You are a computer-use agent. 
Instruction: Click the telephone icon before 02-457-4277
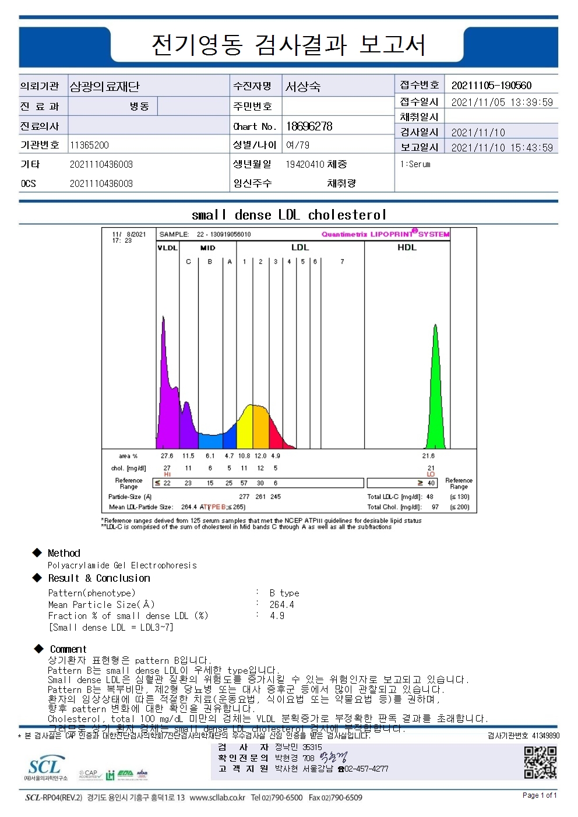[341, 769]
